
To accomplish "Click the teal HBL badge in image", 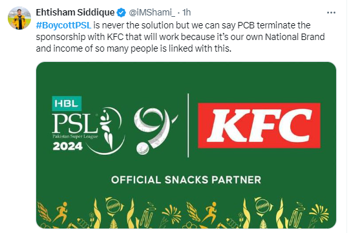I will [x=67, y=103].
